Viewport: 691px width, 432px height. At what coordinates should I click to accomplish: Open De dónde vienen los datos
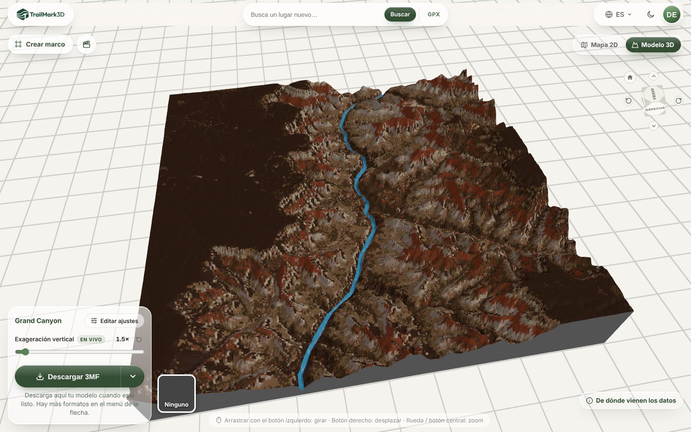[x=631, y=400]
